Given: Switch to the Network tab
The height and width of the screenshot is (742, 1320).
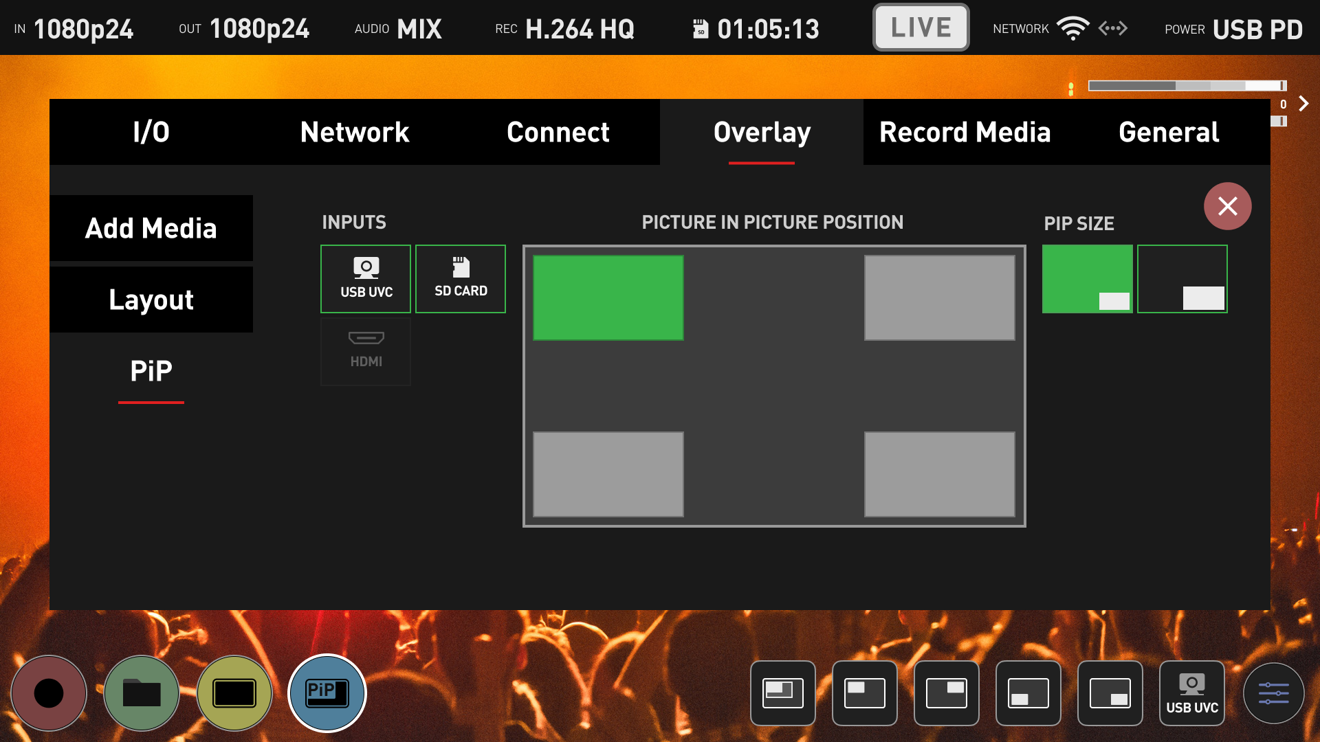Looking at the screenshot, I should coord(355,132).
